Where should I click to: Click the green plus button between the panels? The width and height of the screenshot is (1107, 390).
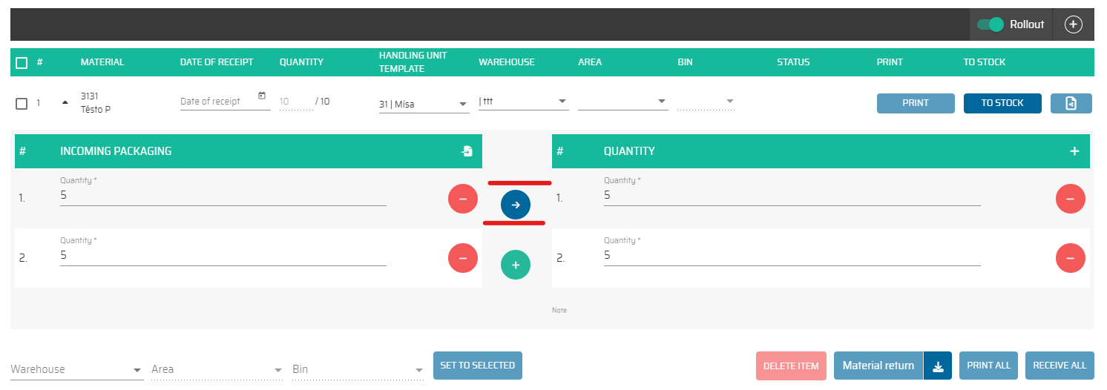coord(516,265)
